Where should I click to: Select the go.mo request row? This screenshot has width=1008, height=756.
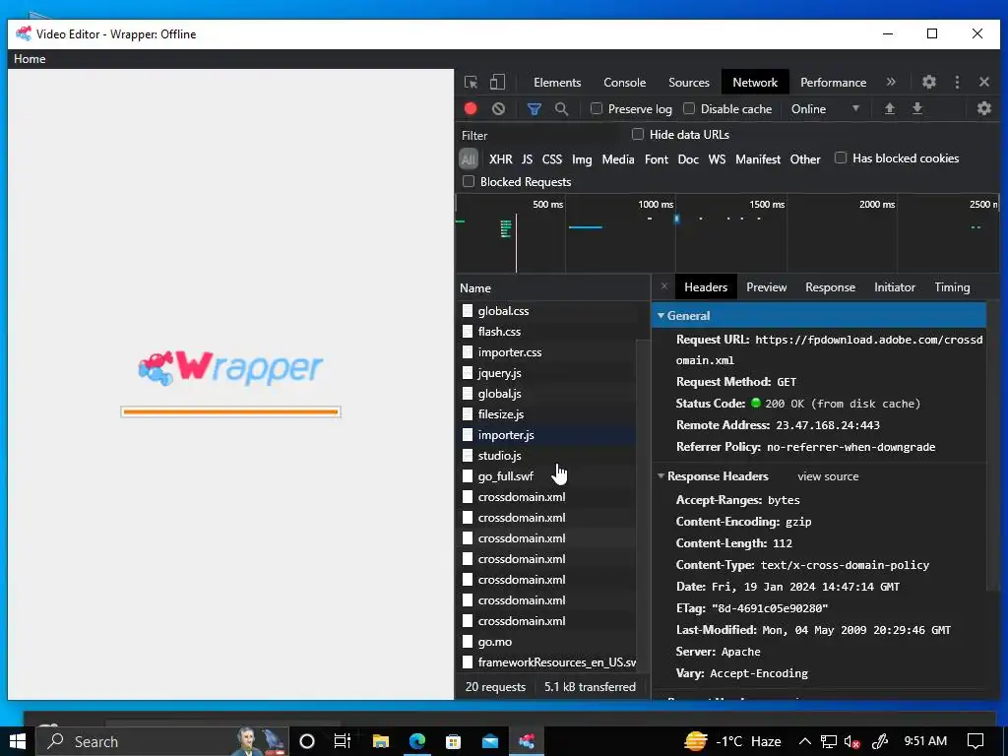[545, 642]
